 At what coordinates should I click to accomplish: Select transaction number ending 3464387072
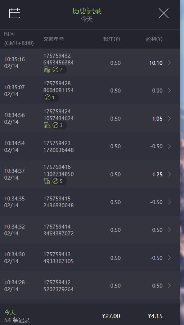click(x=58, y=230)
